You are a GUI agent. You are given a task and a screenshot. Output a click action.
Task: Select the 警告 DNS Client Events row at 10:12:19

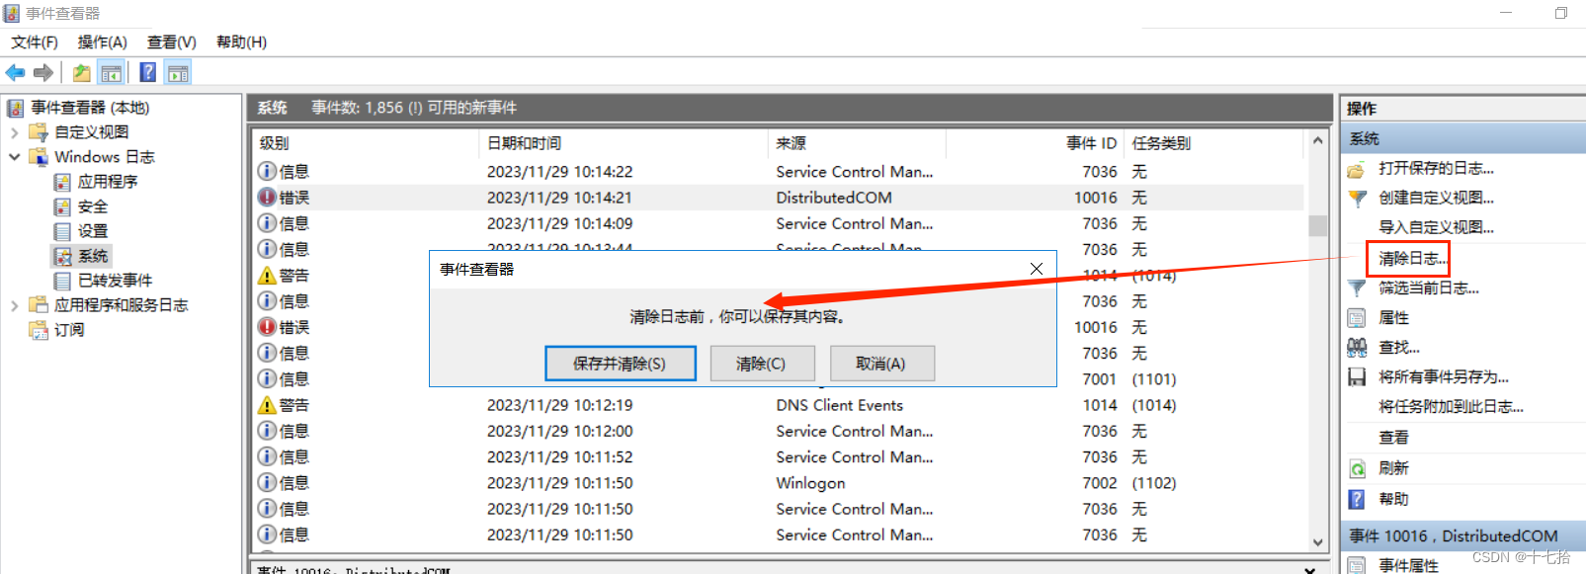[x=779, y=405]
